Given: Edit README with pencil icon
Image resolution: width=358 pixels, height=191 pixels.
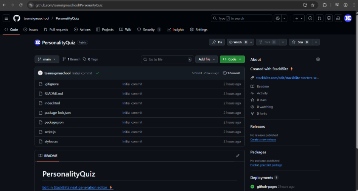Looking at the screenshot, I should (x=237, y=155).
